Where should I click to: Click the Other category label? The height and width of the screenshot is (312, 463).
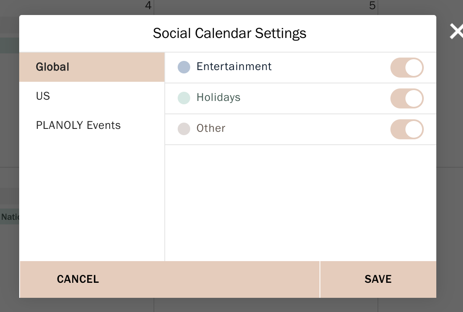(211, 128)
